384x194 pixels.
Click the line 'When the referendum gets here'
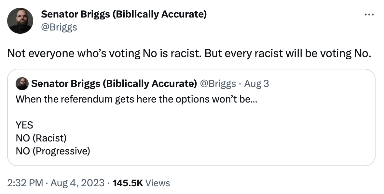(136, 99)
